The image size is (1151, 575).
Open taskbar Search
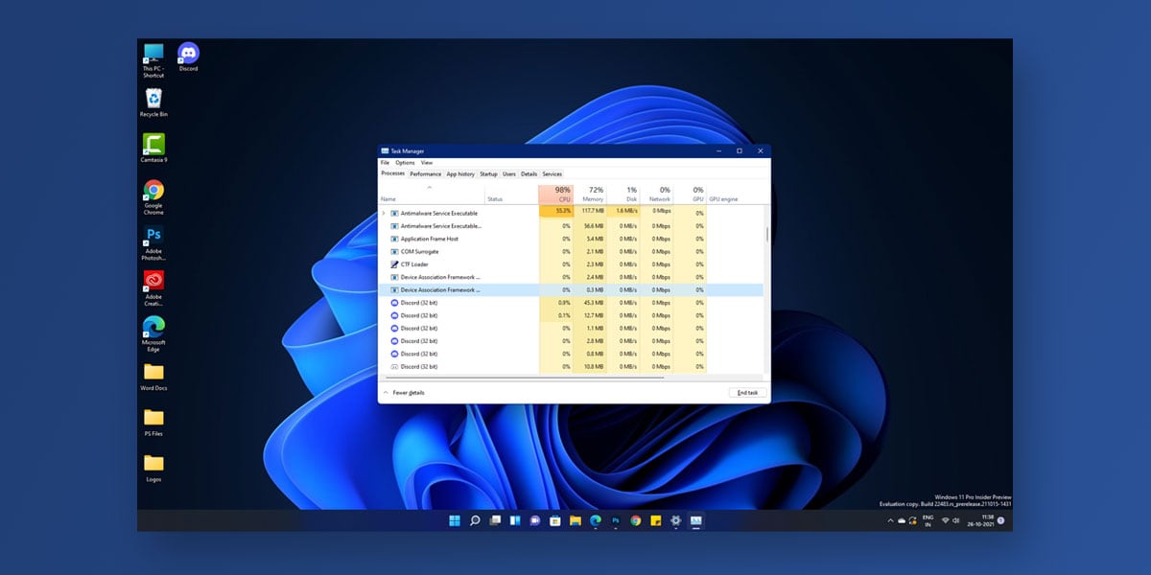click(475, 520)
